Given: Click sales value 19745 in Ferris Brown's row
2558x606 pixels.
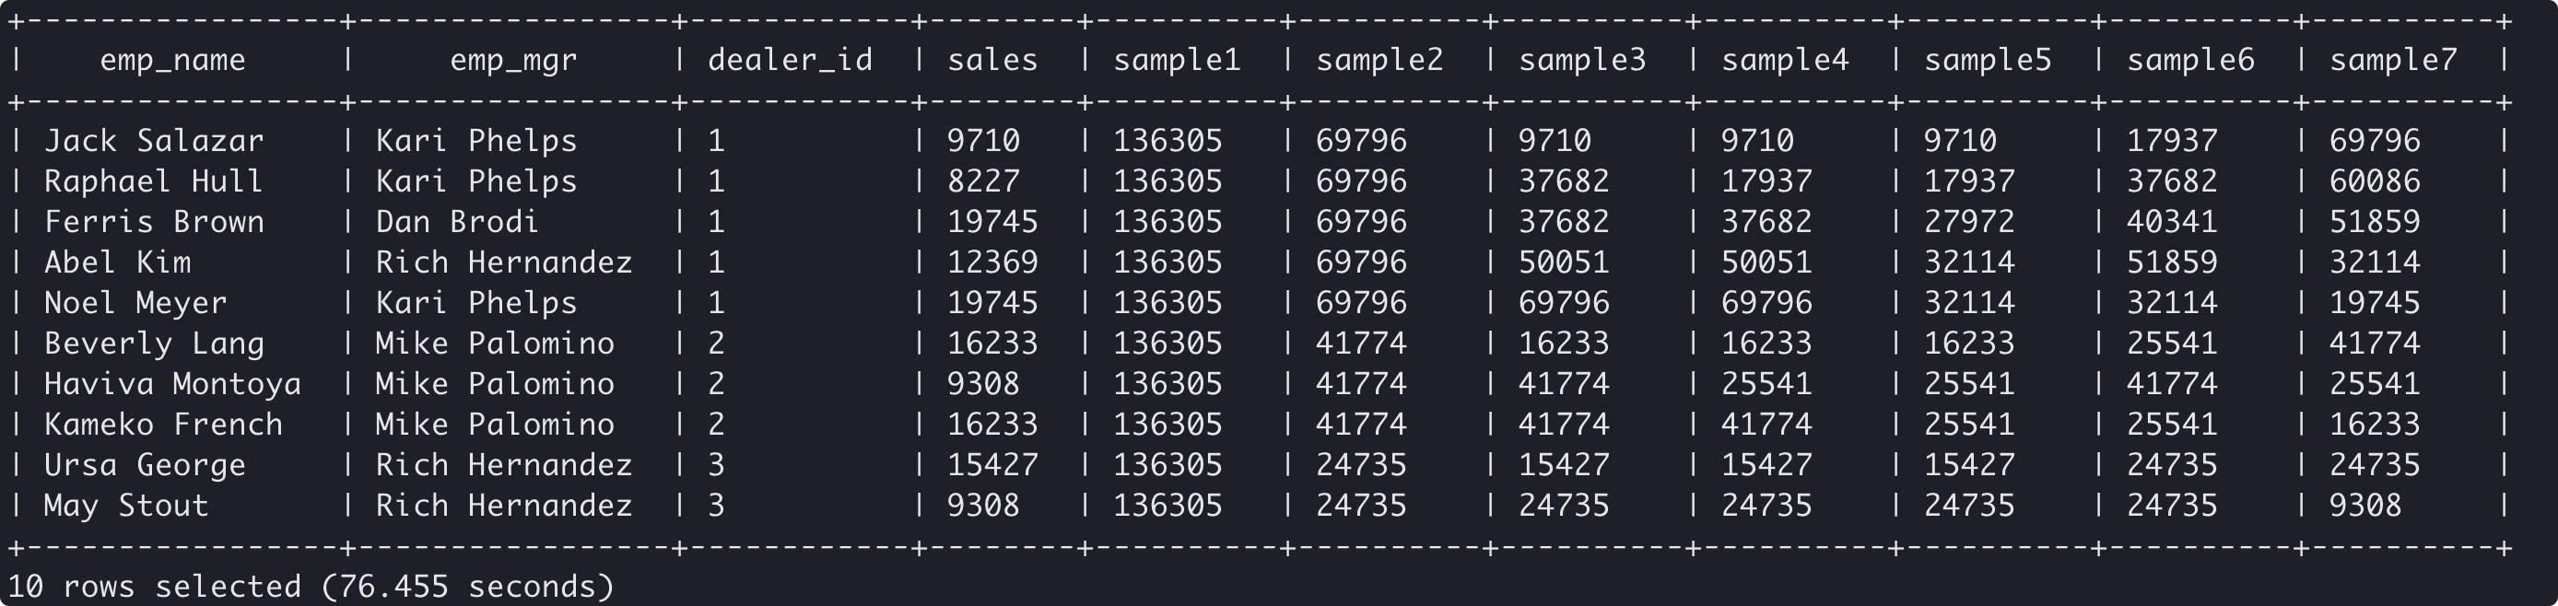Looking at the screenshot, I should click(x=992, y=222).
